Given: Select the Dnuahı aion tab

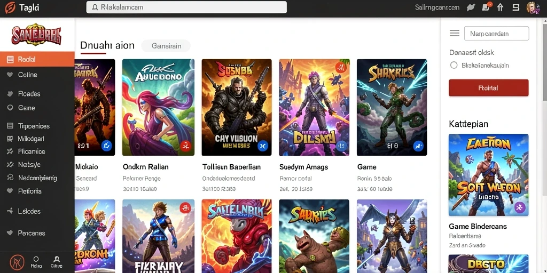Looking at the screenshot, I should point(107,45).
